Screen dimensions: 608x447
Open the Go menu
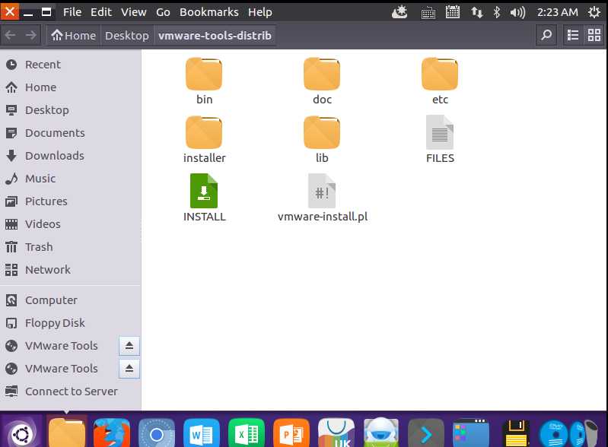pos(163,12)
